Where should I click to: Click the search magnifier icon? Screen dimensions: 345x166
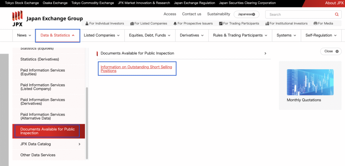pos(336,14)
